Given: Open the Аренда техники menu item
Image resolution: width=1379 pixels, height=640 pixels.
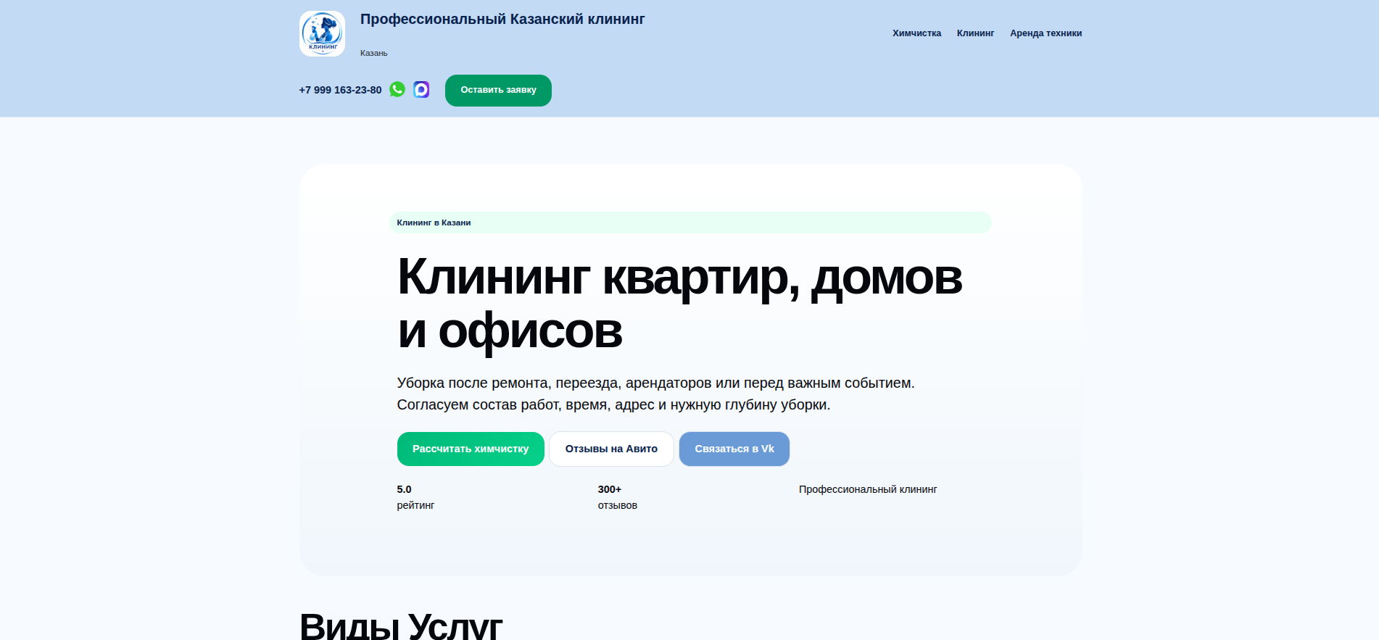Looking at the screenshot, I should point(1045,33).
